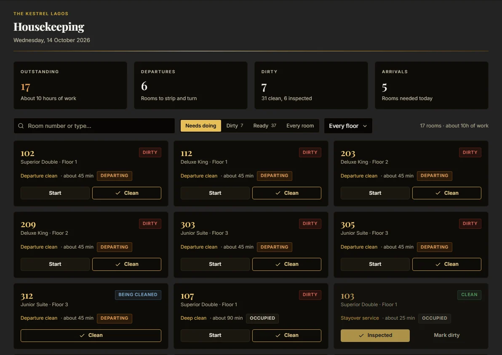Start cleaning room 203
Viewport: 502px width, 355px height.
(x=375, y=193)
